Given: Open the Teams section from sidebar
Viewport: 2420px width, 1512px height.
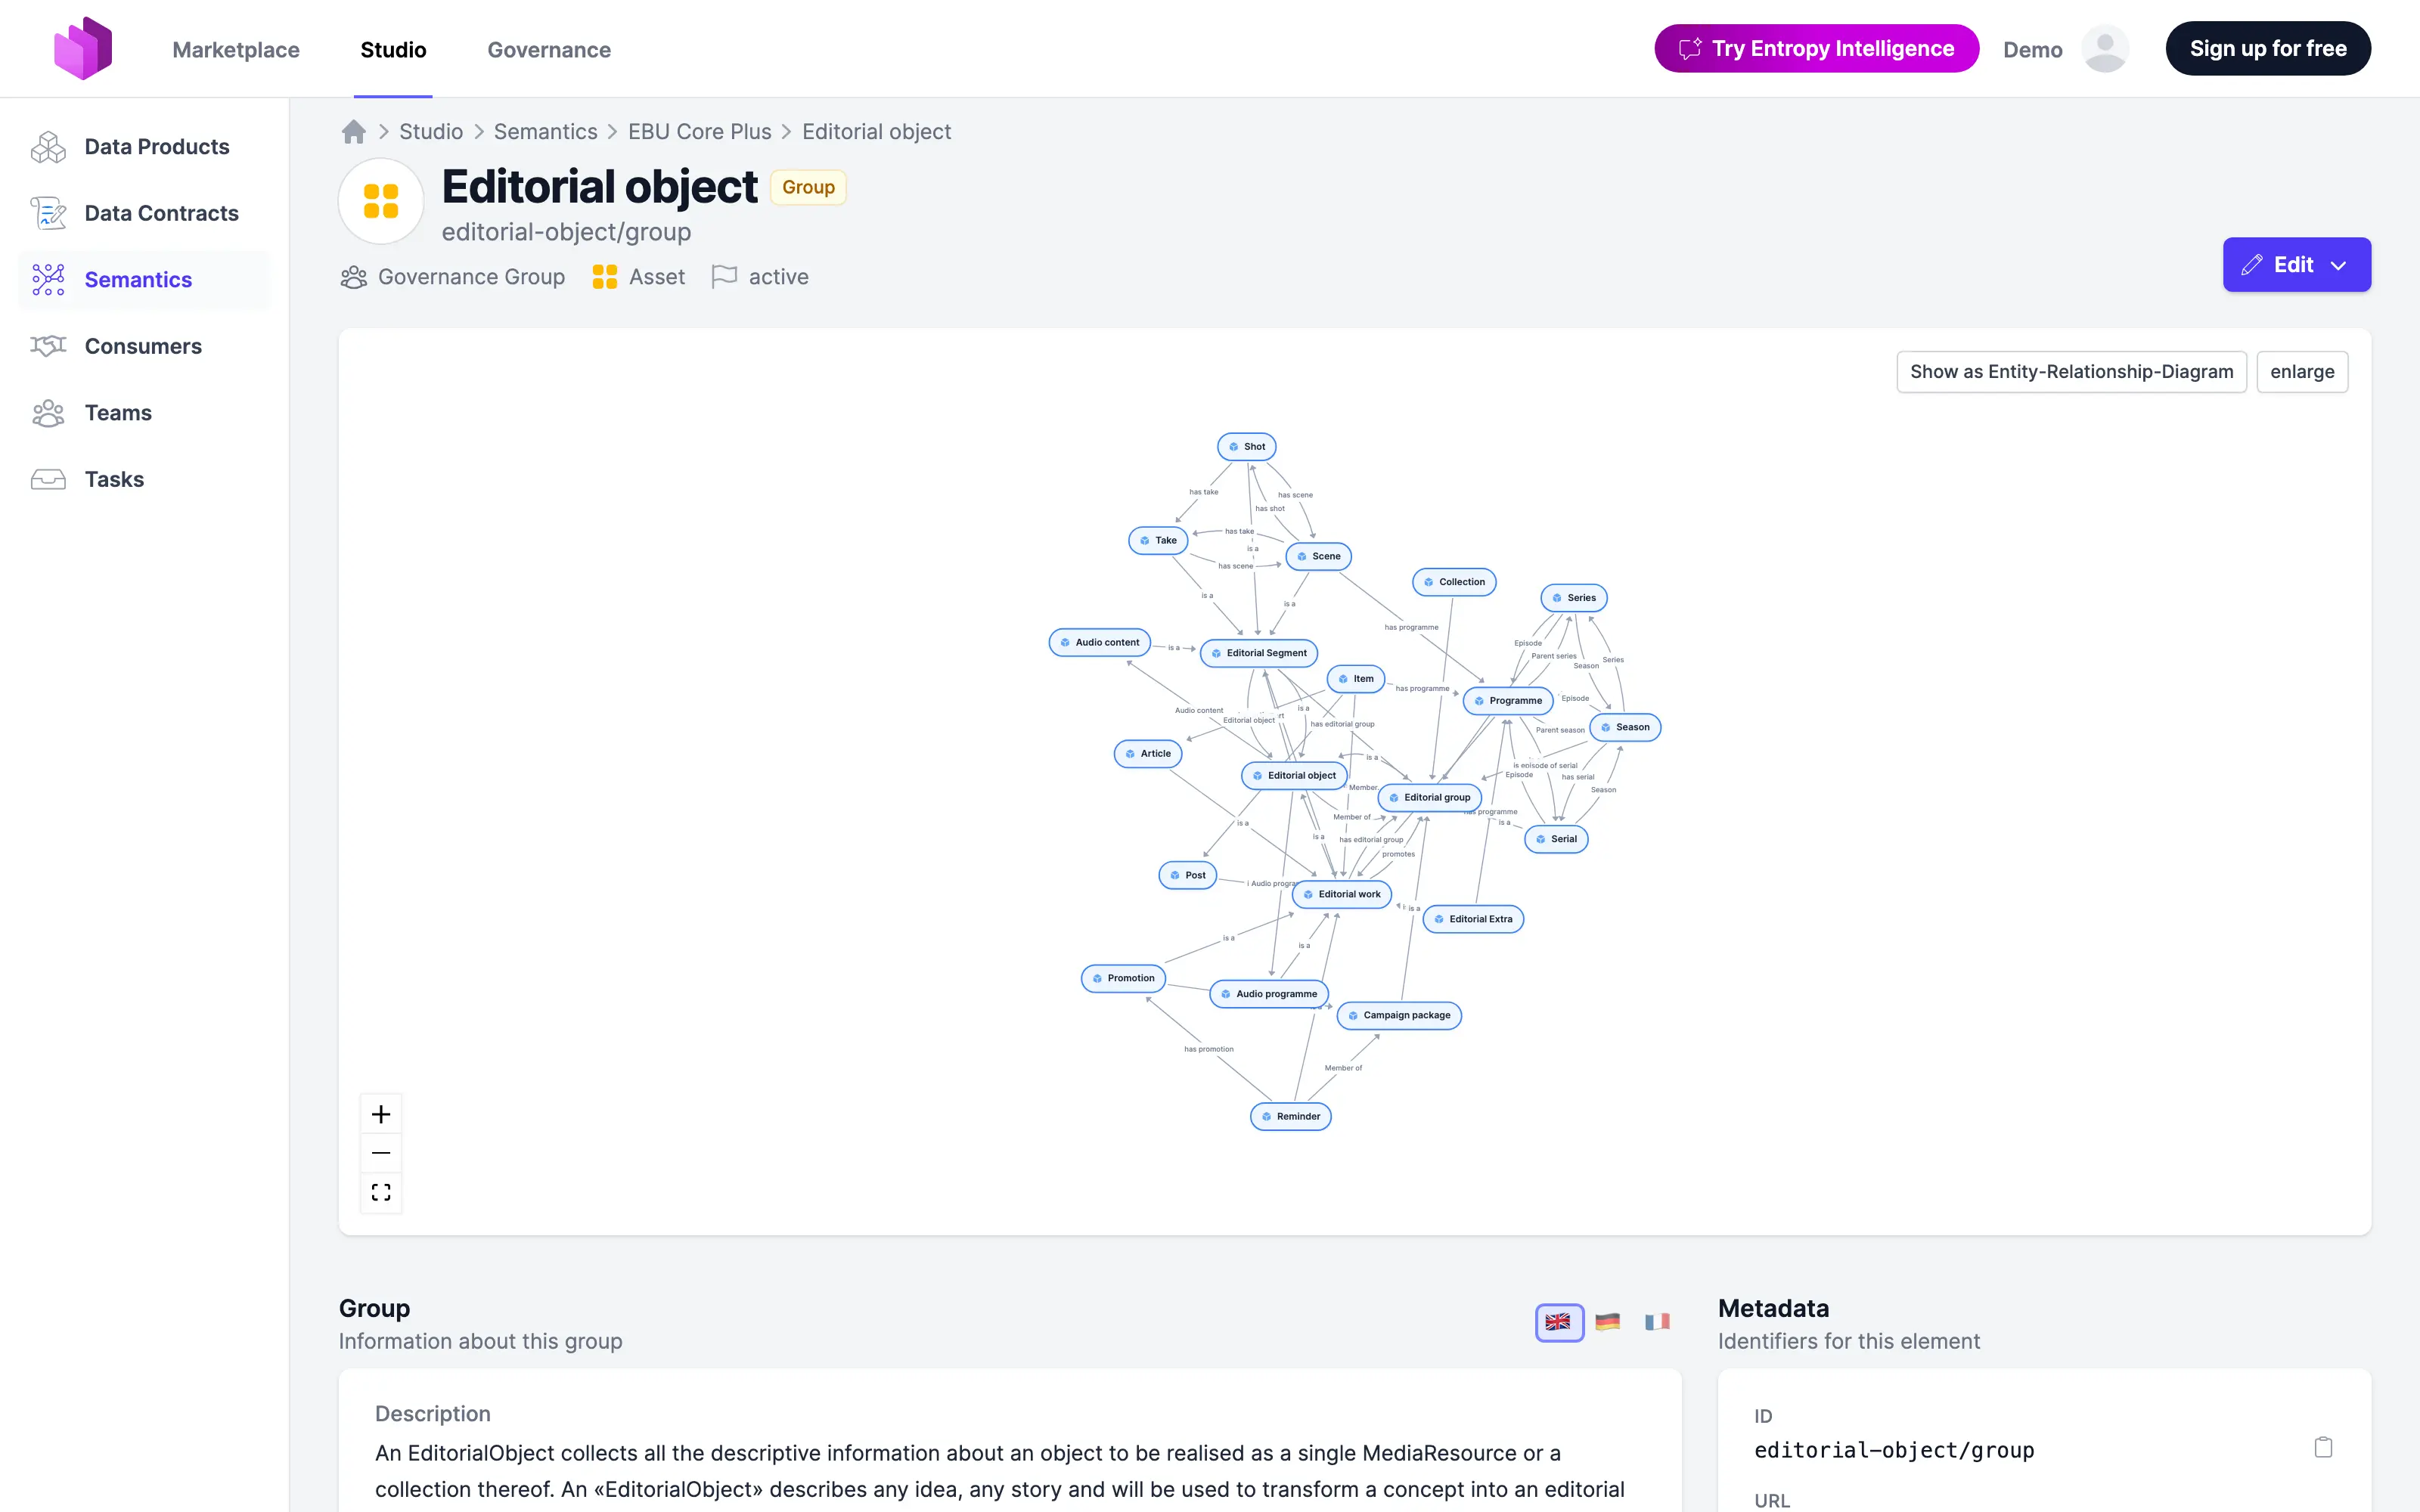Looking at the screenshot, I should (x=117, y=412).
